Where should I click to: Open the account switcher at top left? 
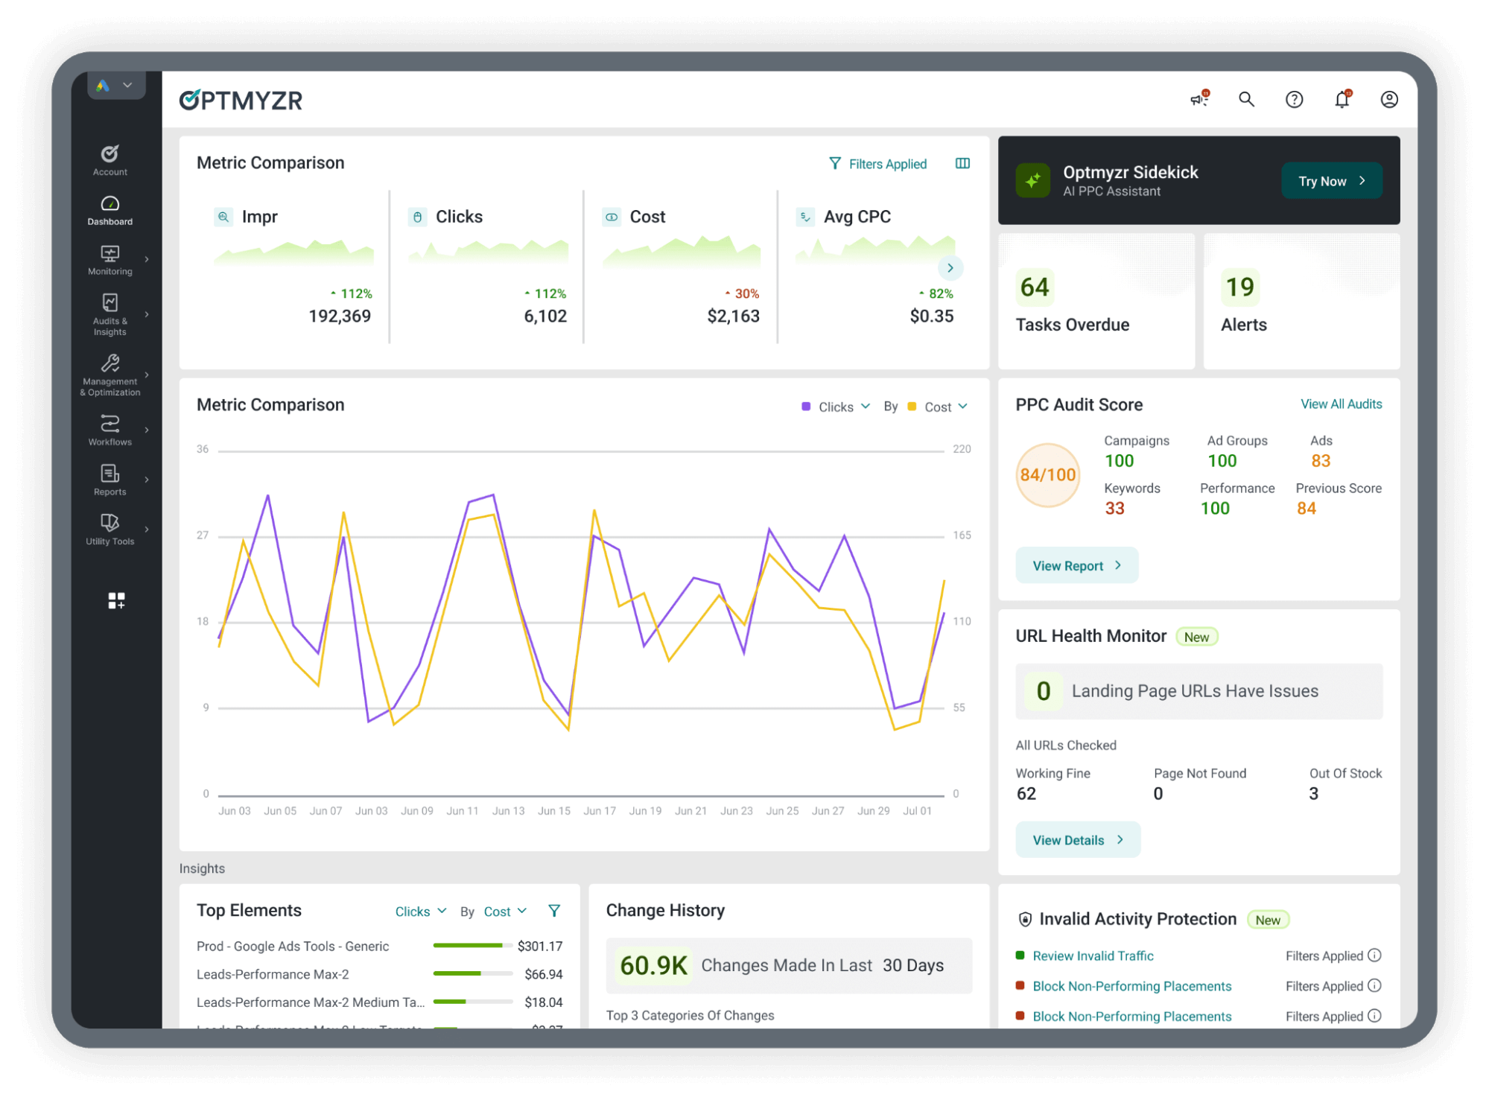click(116, 85)
